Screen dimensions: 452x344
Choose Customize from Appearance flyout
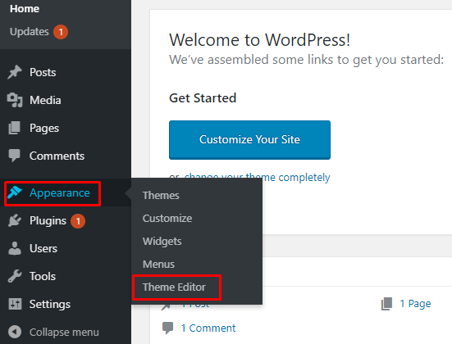pos(167,218)
